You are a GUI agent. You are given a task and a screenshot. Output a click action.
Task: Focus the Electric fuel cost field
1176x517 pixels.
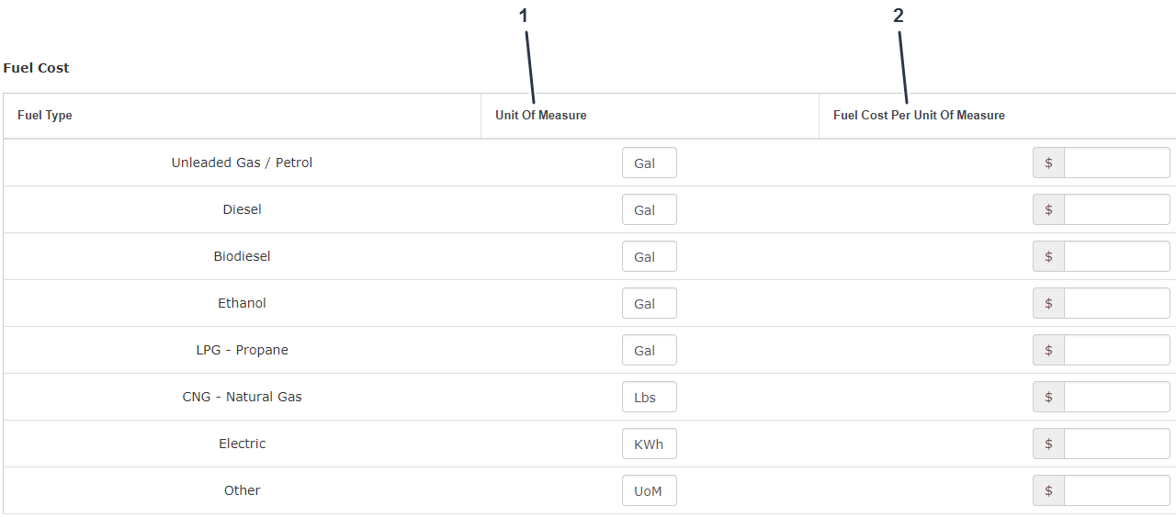coord(1116,444)
